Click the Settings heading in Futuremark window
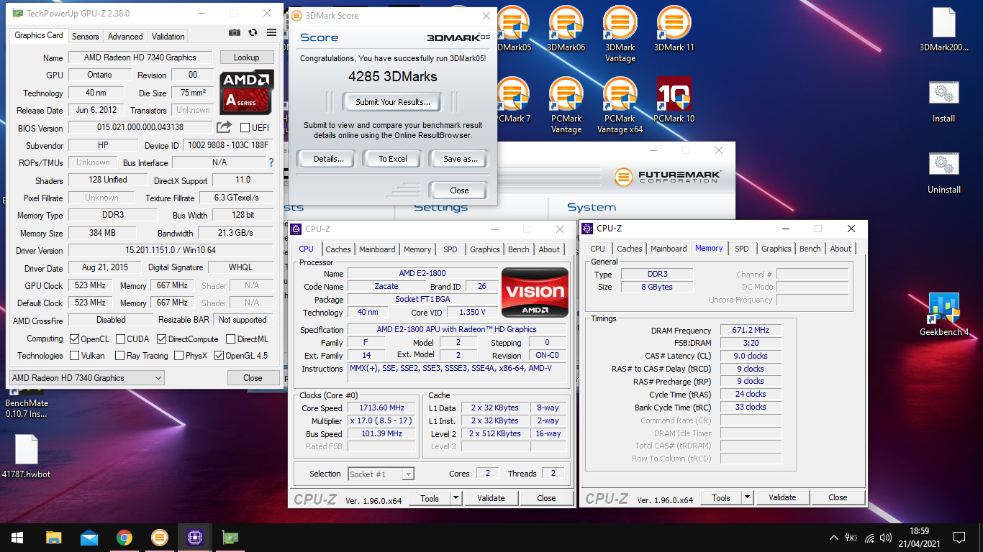 click(441, 207)
